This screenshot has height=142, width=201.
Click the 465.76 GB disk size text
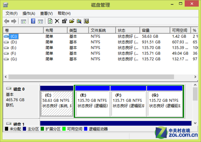[x=15, y=100]
